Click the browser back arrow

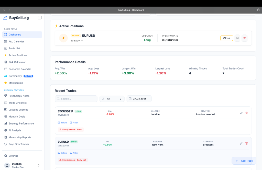click(x=4, y=10)
